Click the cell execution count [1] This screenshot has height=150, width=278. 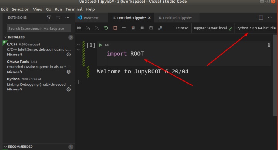pyautogui.click(x=91, y=45)
